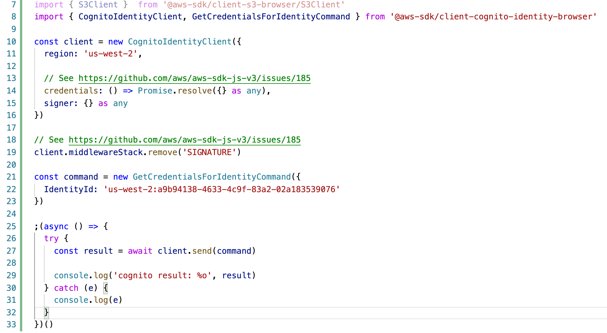Select line number 10 in the gutter
The width and height of the screenshot is (607, 333).
[11, 41]
